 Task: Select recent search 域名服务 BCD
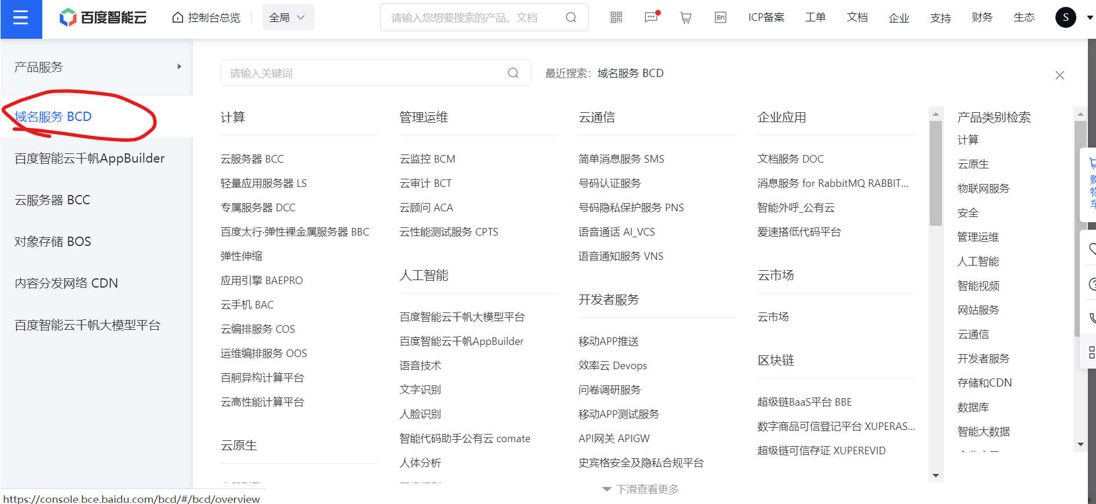(631, 73)
